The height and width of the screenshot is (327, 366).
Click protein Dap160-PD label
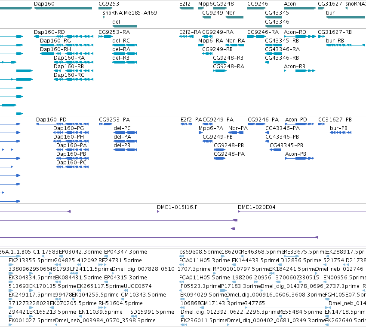click(51, 119)
